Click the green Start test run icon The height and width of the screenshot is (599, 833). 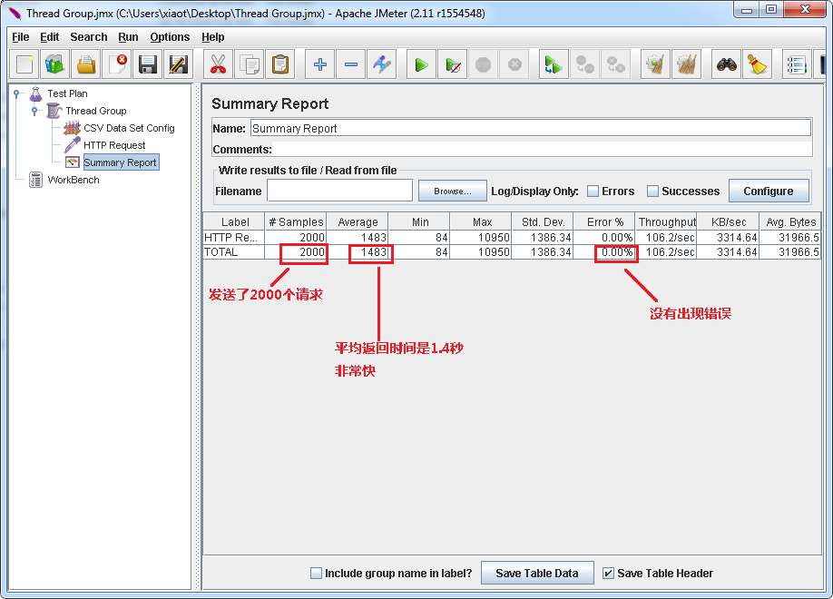click(421, 64)
